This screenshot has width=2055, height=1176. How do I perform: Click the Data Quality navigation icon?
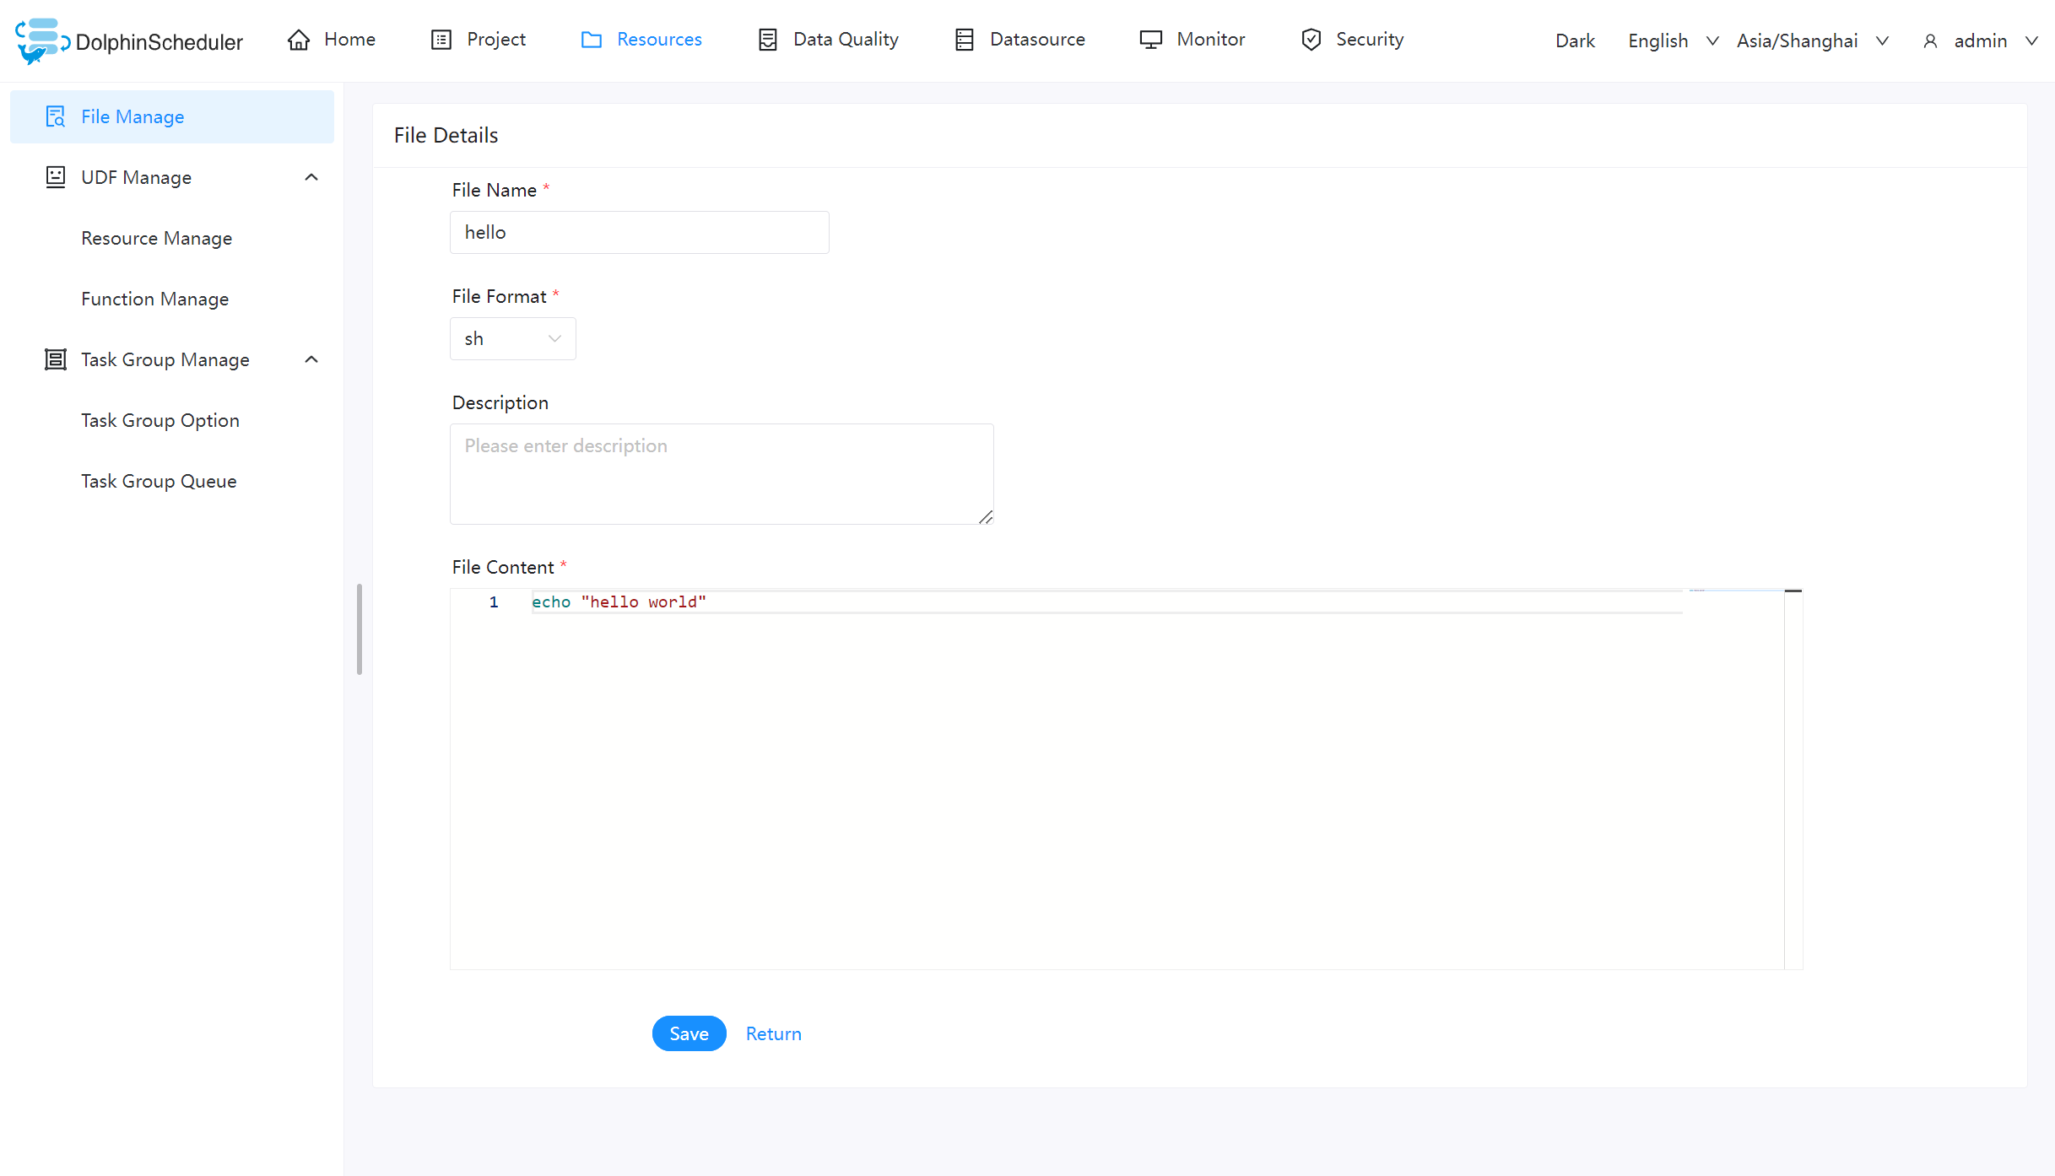[x=766, y=38]
